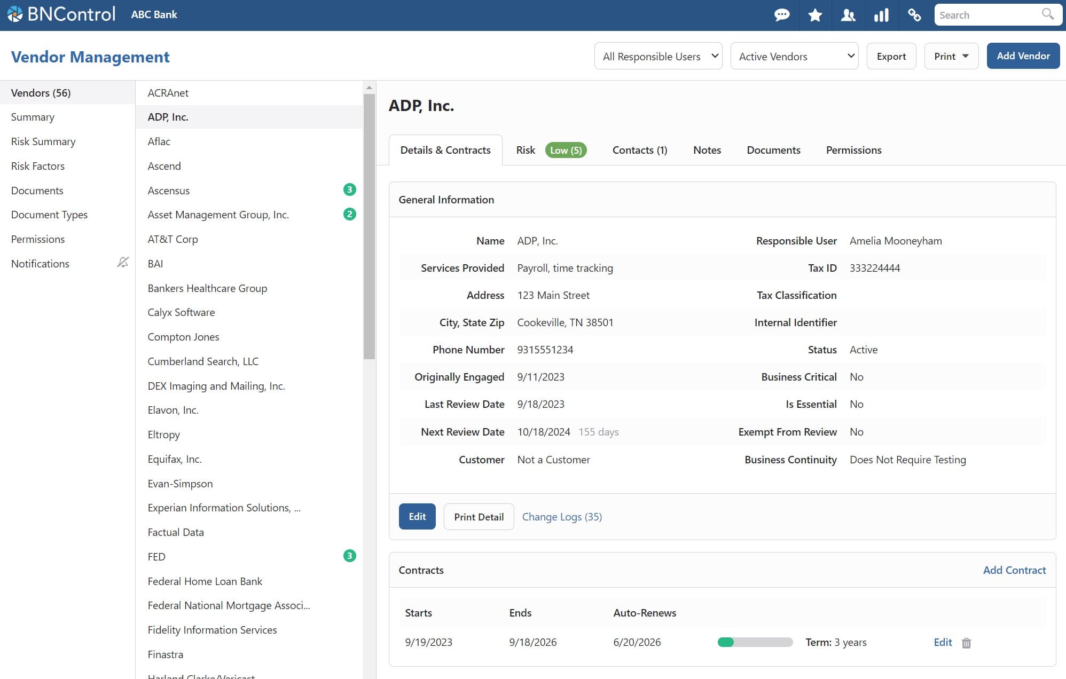This screenshot has width=1066, height=679.
Task: Click Export button for vendor data
Action: pyautogui.click(x=891, y=56)
